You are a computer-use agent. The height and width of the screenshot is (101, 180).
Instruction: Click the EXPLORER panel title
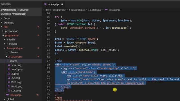(x=6, y=4)
